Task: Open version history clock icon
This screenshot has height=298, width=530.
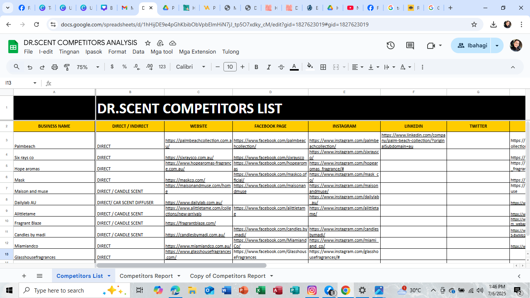Action: [x=391, y=45]
